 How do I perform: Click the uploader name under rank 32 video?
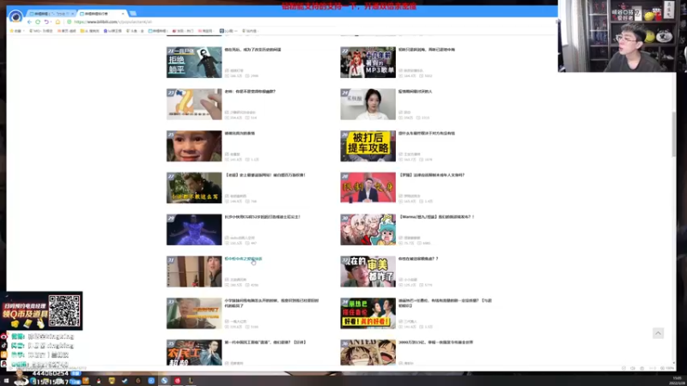pos(410,280)
